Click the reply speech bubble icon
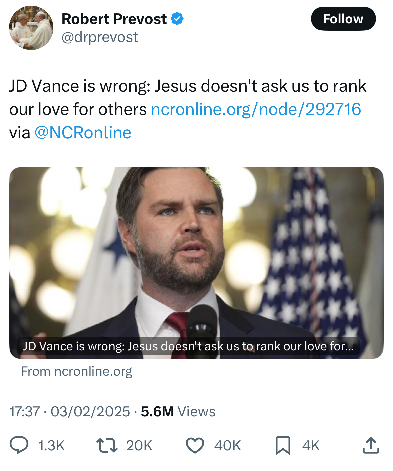 tap(19, 446)
